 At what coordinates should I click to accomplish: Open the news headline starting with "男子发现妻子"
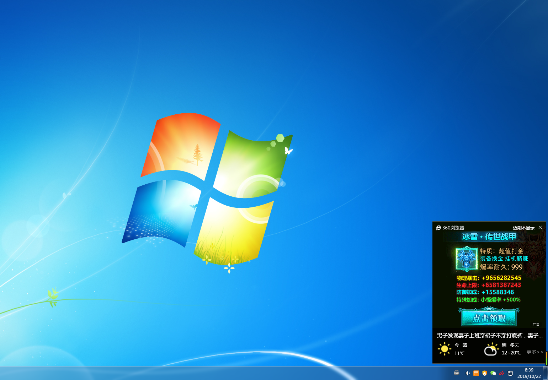(489, 336)
